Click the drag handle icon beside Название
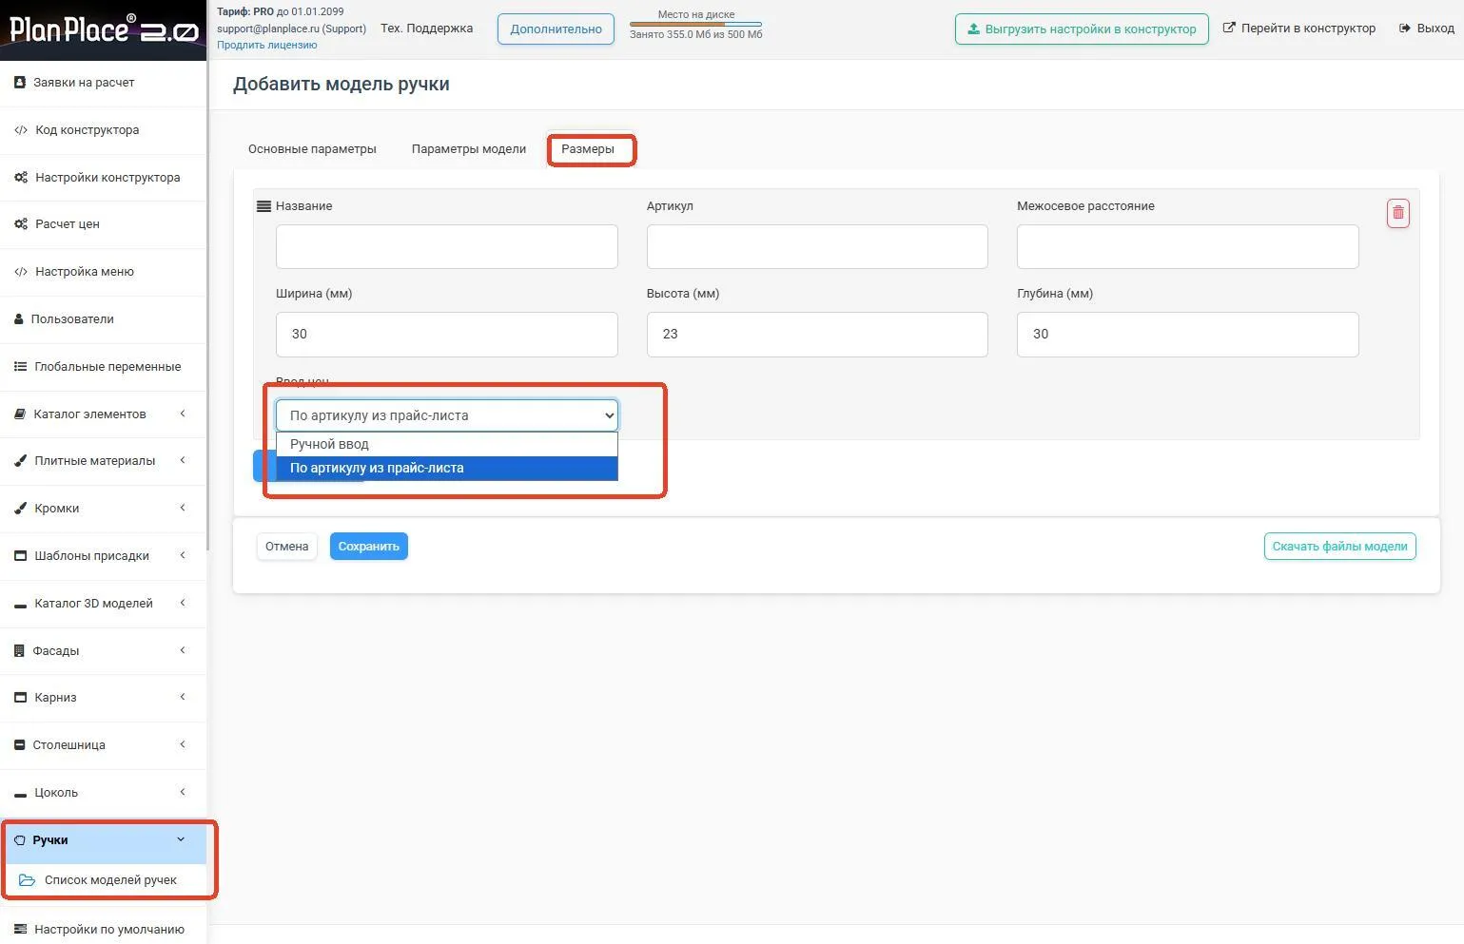The width and height of the screenshot is (1464, 944). pos(264,206)
